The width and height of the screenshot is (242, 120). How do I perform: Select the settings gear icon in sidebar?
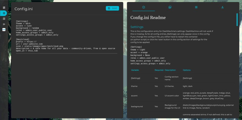pyautogui.click(x=4, y=13)
